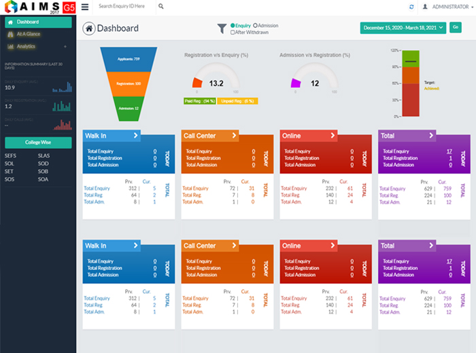Click lower Online current Total Reg 24
The width and height of the screenshot is (476, 353).
(x=350, y=305)
